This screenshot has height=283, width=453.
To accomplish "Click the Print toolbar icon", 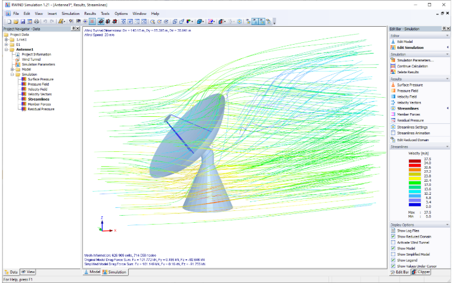I will point(36,21).
